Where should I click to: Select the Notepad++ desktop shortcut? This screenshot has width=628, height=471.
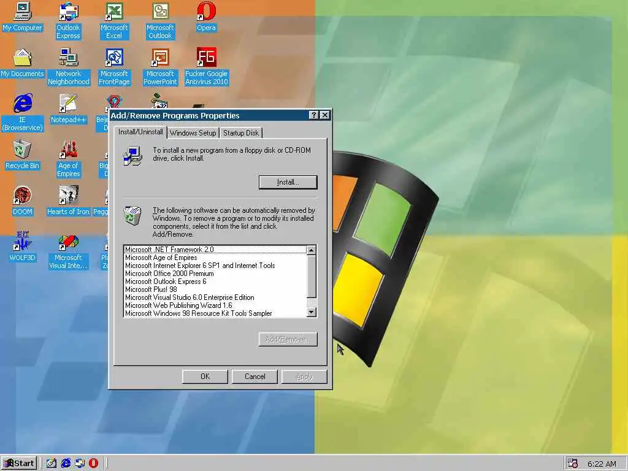coord(69,109)
